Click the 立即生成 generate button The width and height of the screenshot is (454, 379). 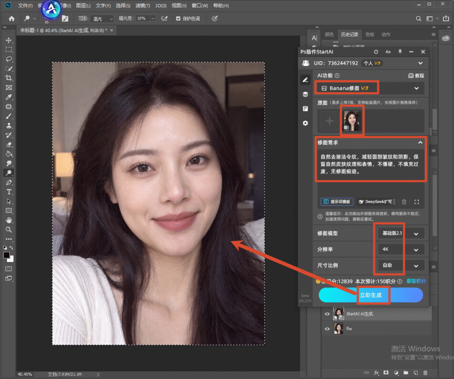pyautogui.click(x=371, y=295)
